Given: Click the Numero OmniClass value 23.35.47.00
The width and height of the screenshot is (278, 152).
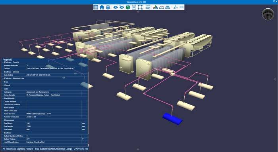Looking at the screenshot, I should 31,117.
